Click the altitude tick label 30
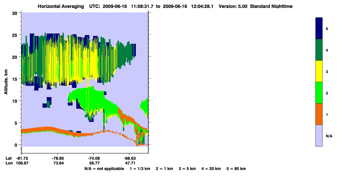The height and width of the screenshot is (176, 343). [15, 13]
